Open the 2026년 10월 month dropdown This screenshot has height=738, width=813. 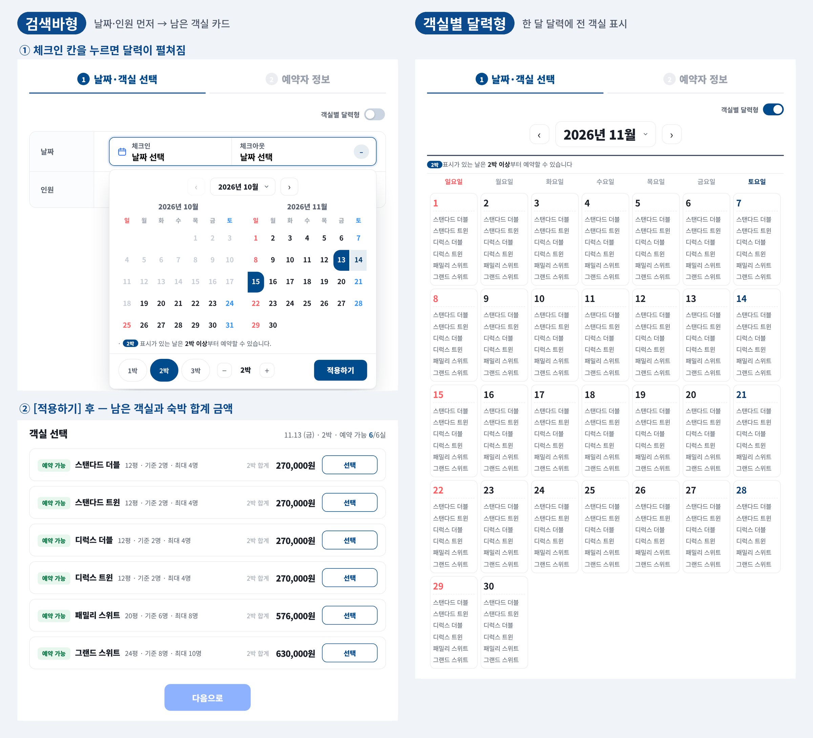(243, 187)
